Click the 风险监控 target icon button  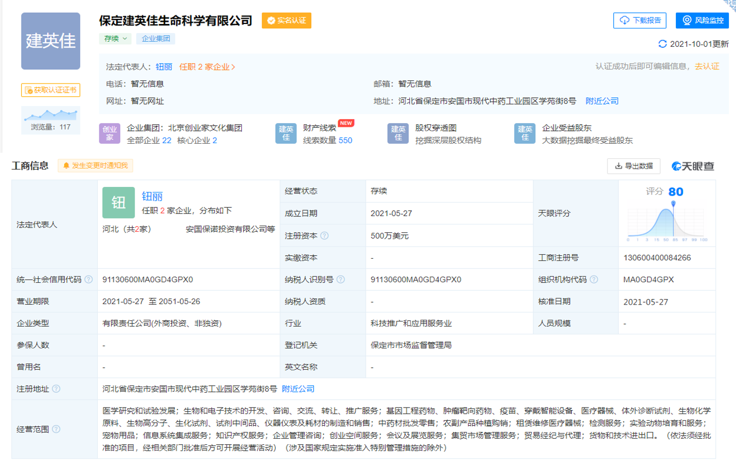[686, 21]
